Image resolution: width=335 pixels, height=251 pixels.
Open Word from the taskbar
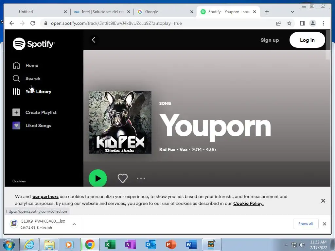pos(191,244)
